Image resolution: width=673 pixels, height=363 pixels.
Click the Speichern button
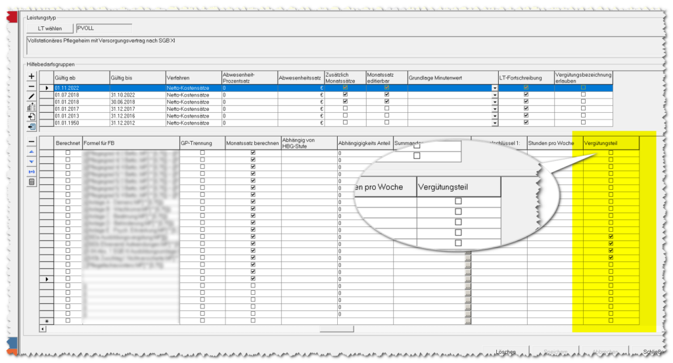555,351
